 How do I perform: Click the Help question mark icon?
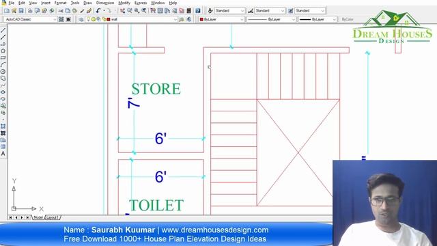pos(197,11)
